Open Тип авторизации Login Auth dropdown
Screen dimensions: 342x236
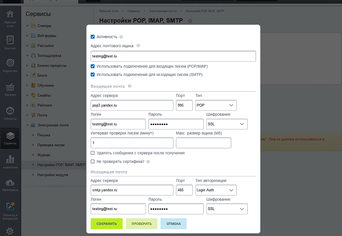tap(216, 190)
